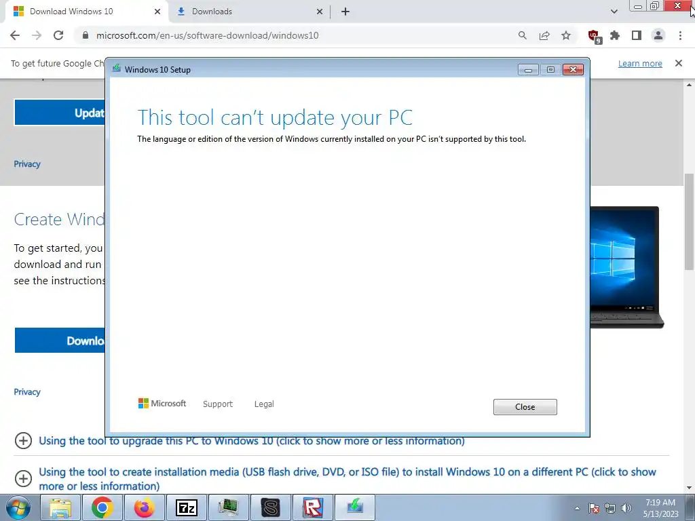The height and width of the screenshot is (521, 695).
Task: Click the zoom magnifier icon in address bar
Action: [x=523, y=35]
